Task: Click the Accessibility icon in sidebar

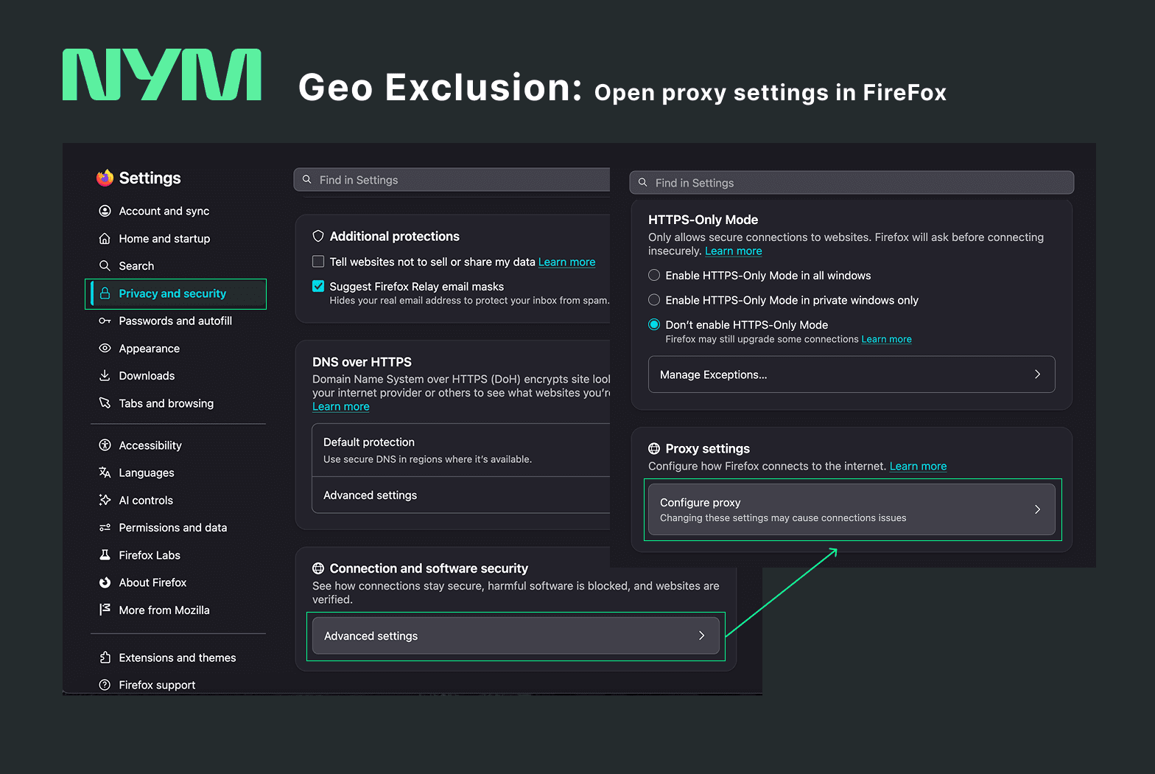Action: pyautogui.click(x=105, y=445)
